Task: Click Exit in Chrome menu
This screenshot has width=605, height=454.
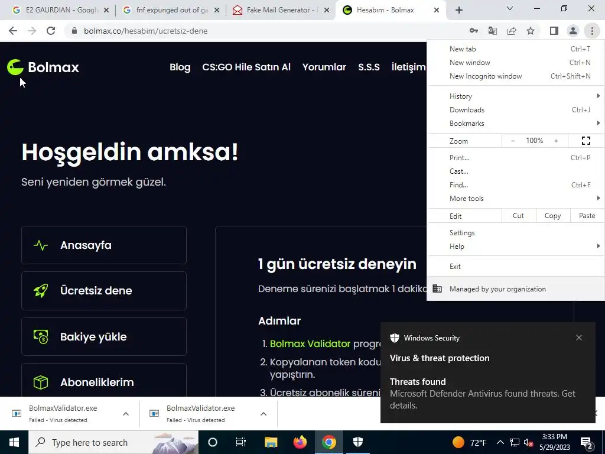Action: point(515,267)
